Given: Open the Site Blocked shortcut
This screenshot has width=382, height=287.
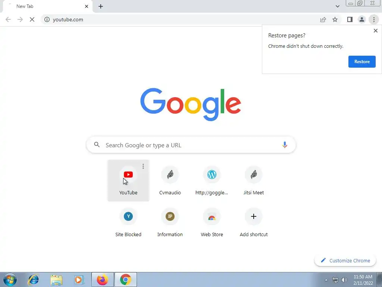Looking at the screenshot, I should 128,222.
